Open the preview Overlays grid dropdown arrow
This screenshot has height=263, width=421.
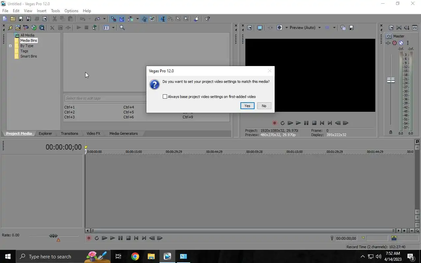click(334, 28)
